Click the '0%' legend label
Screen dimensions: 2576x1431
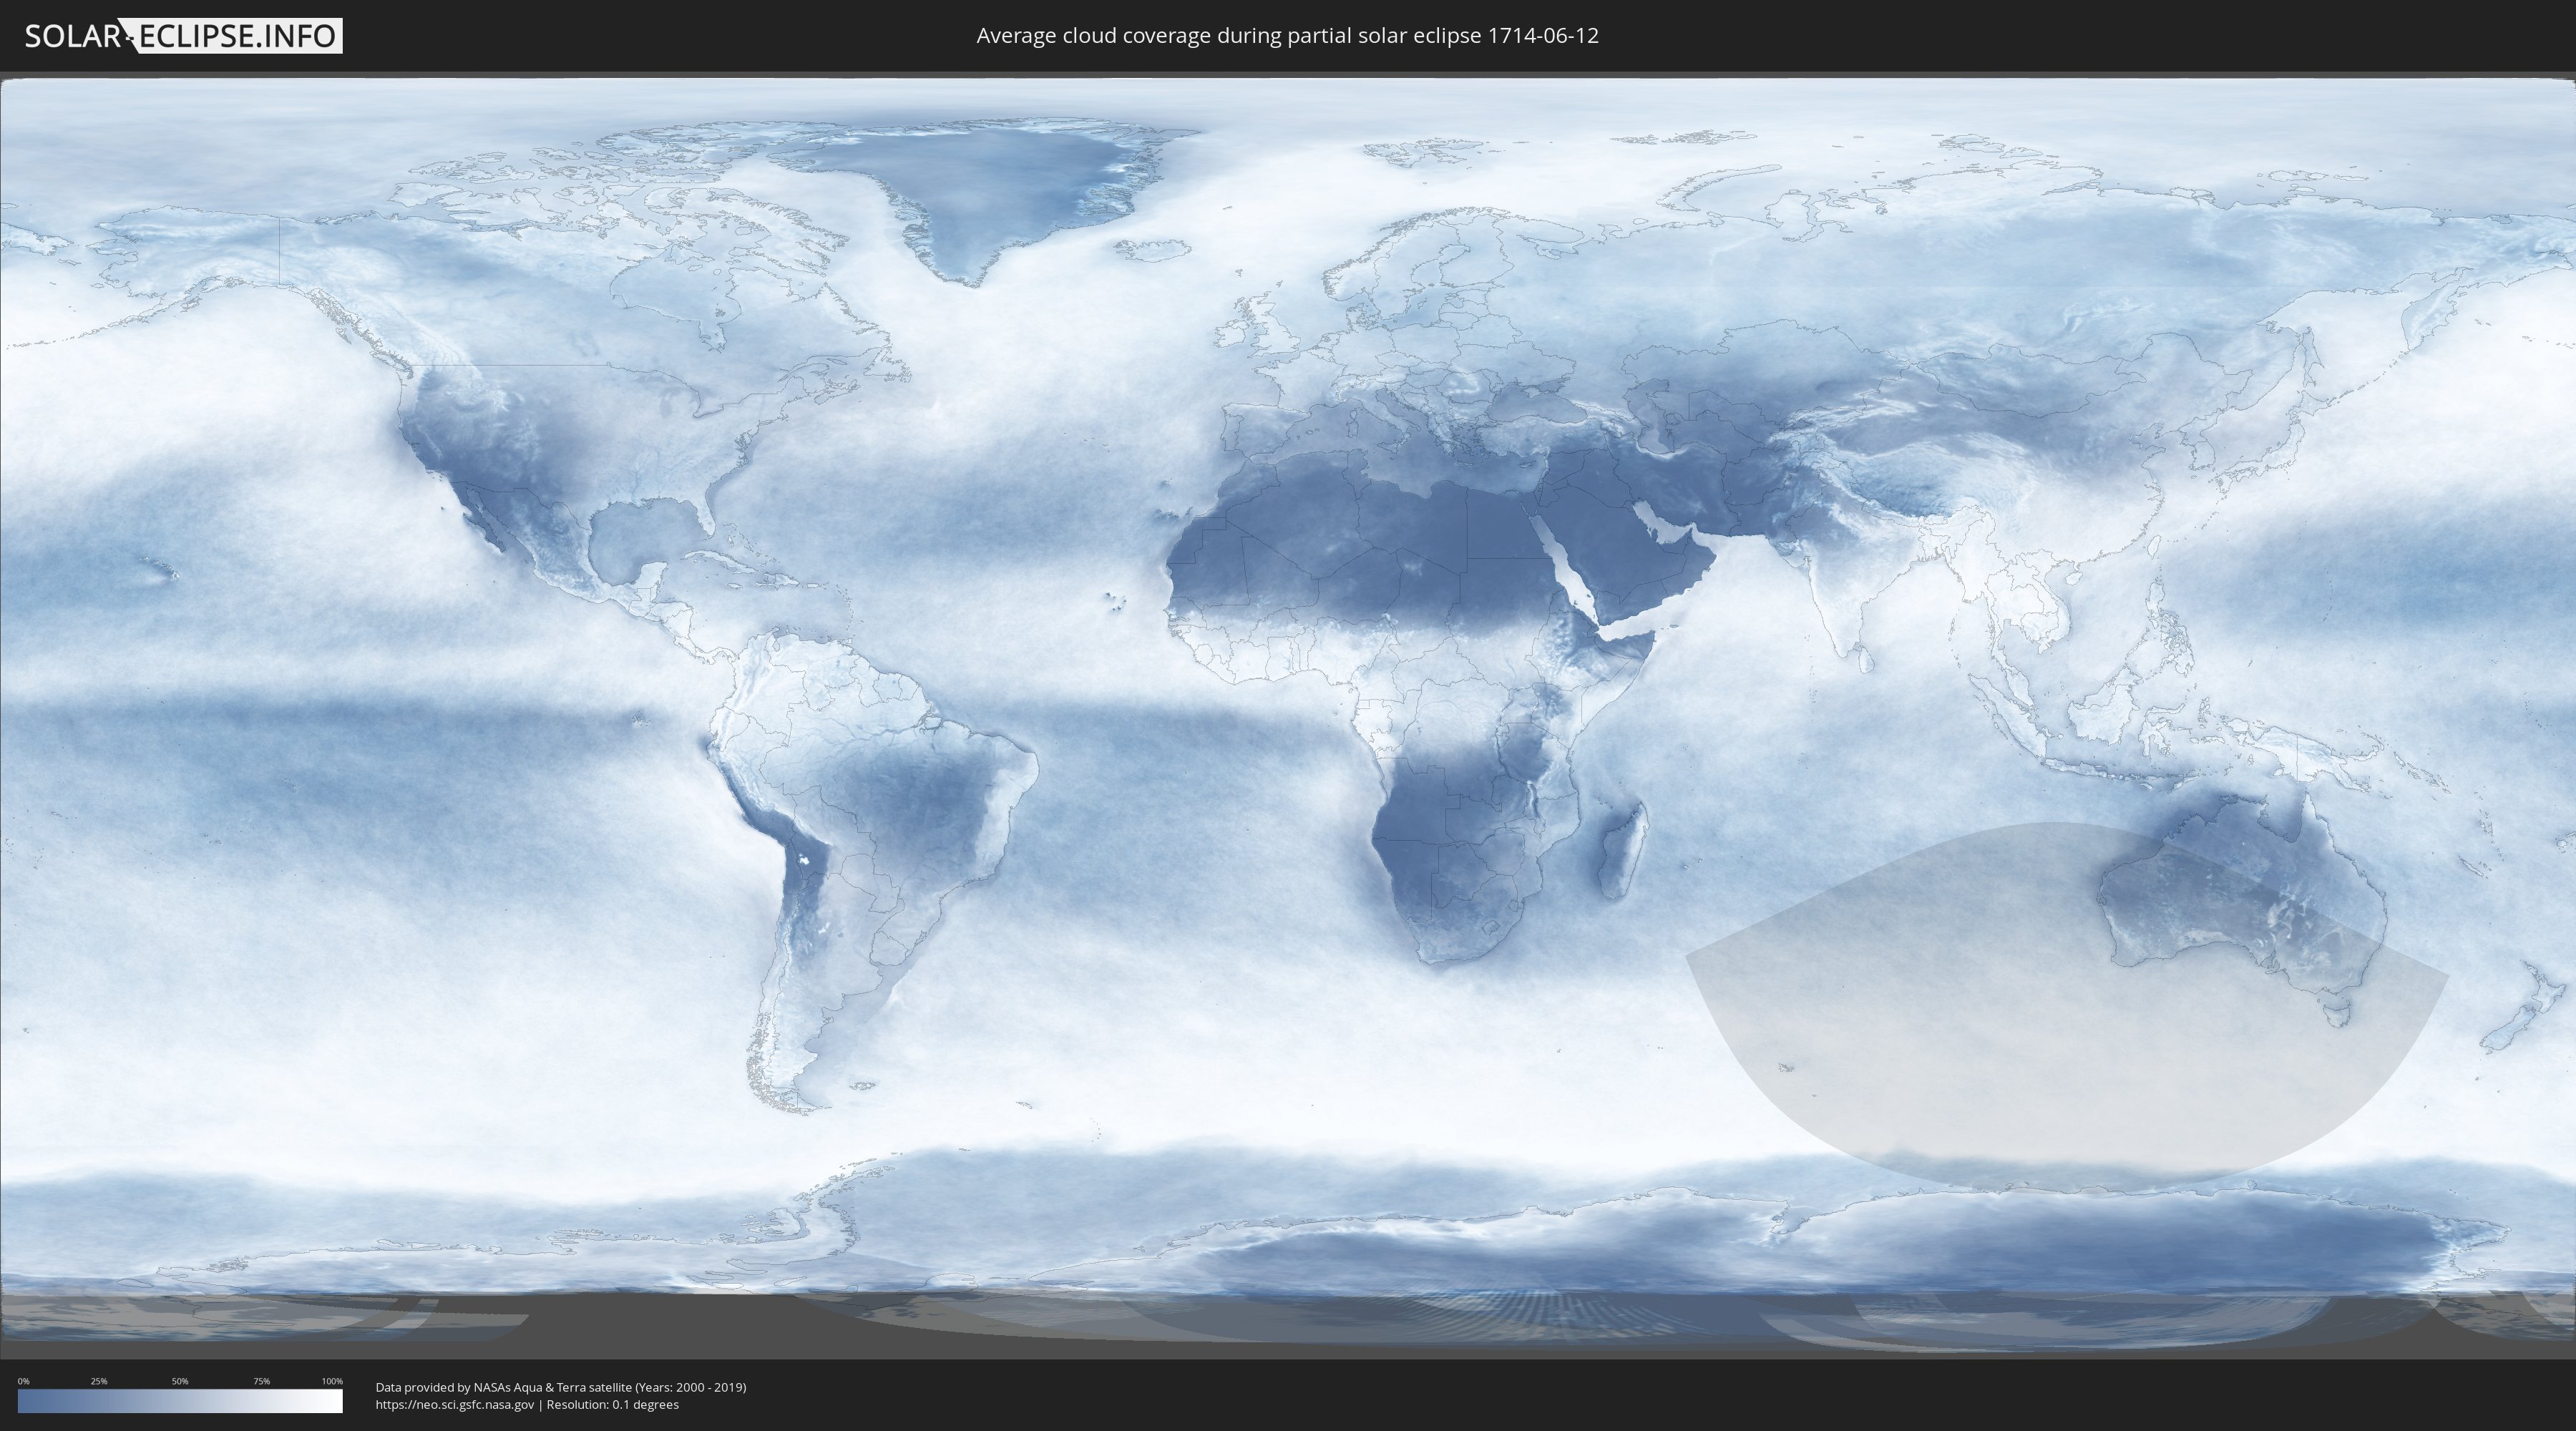point(24,1381)
